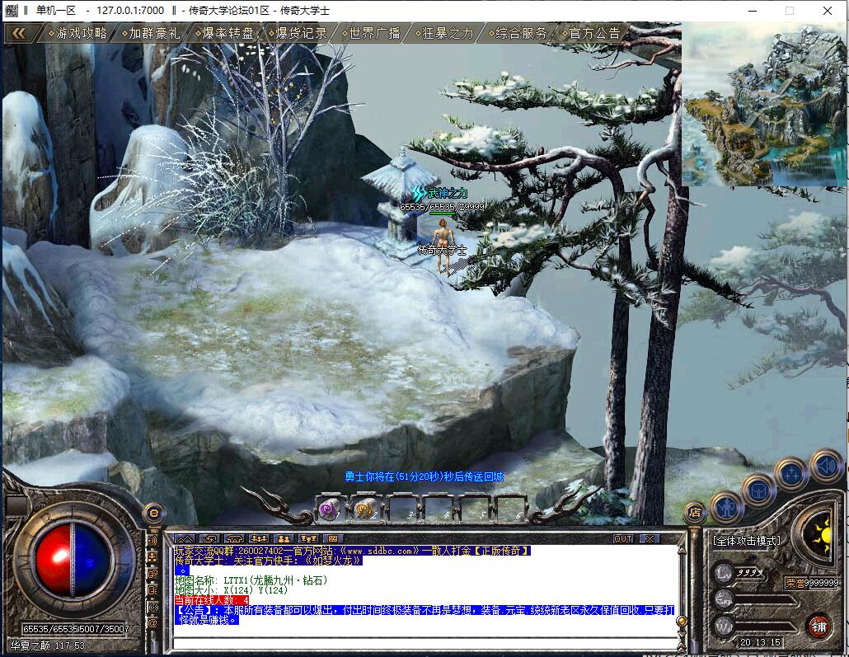
Task: Click the game clock 20:13:15
Action: (x=760, y=642)
